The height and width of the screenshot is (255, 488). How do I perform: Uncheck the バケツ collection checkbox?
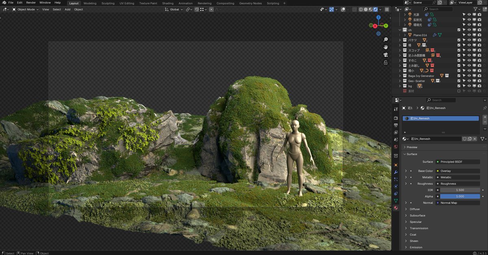(459, 40)
